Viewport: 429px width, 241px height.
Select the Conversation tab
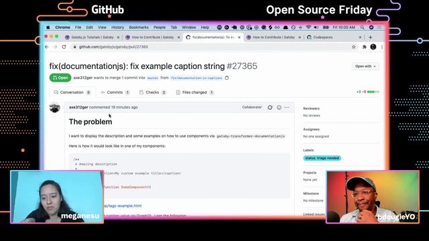tap(72, 92)
